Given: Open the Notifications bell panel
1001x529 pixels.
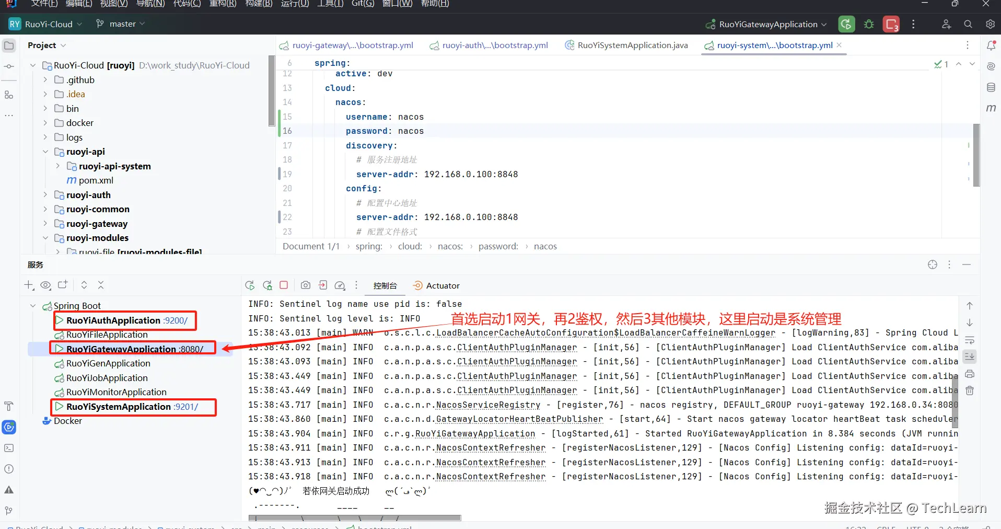Looking at the screenshot, I should [x=991, y=45].
